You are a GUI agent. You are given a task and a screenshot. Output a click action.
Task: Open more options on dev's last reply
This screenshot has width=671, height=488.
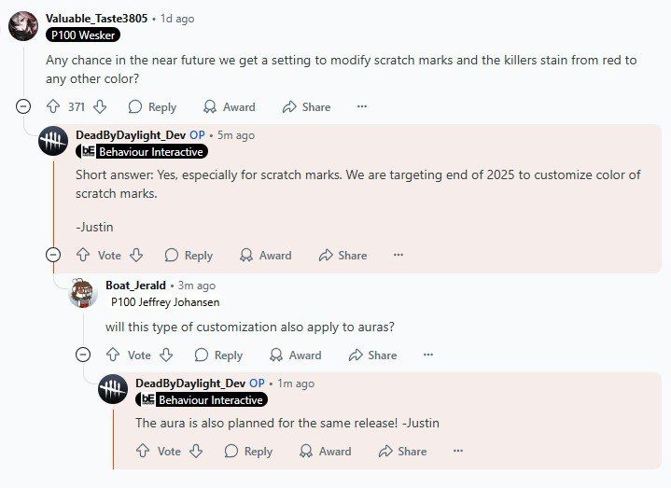pos(458,451)
